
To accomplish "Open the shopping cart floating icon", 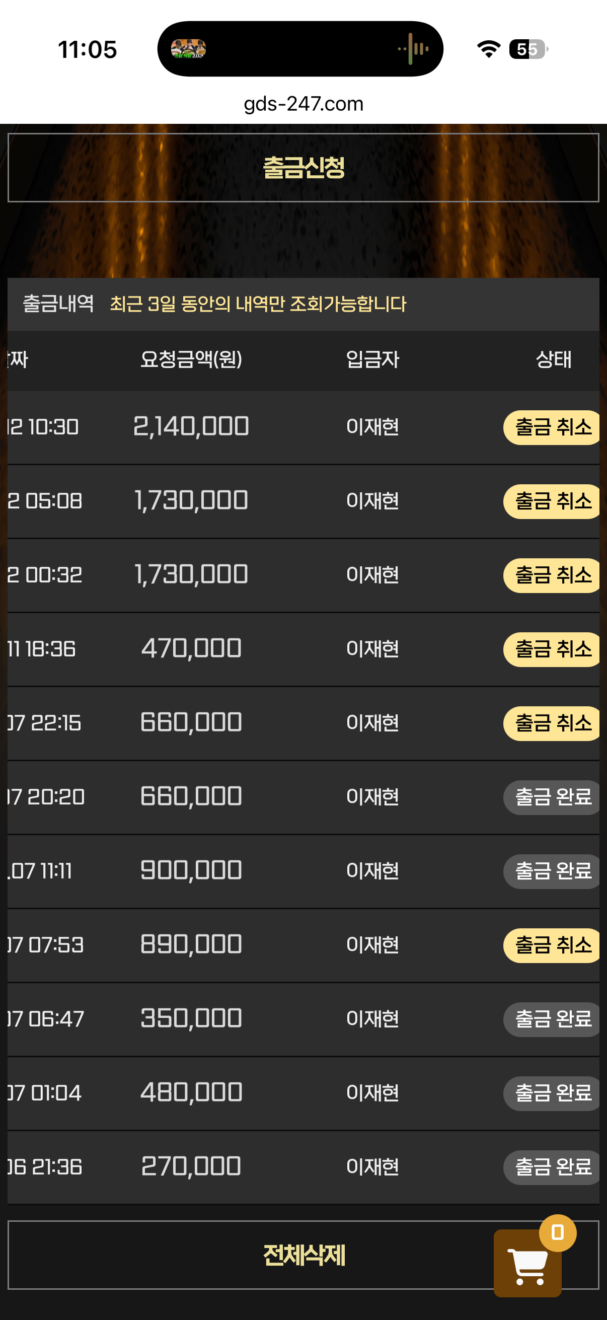I will (x=527, y=1263).
